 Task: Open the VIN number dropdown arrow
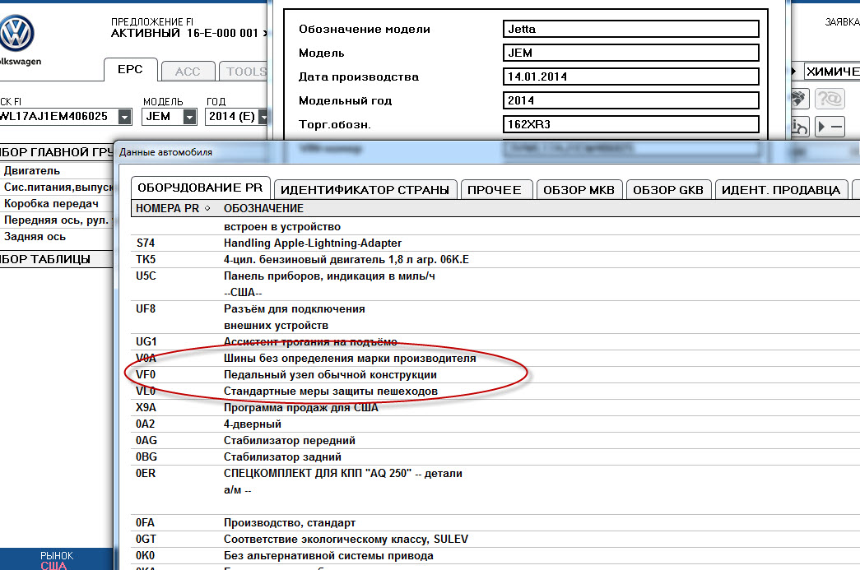click(125, 117)
